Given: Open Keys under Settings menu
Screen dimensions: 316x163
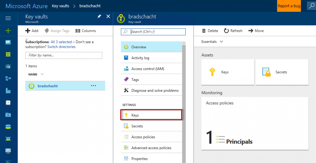Looking at the screenshot, I should 151,115.
